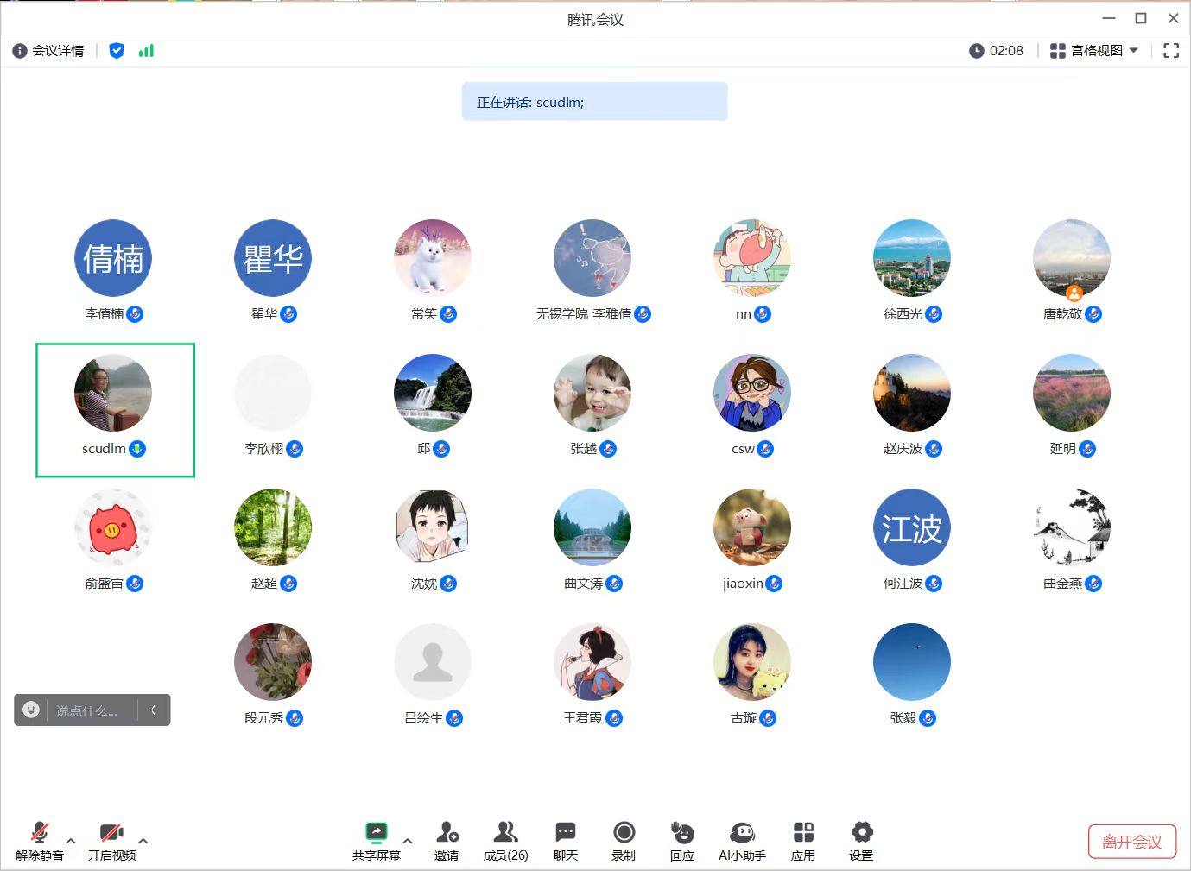This screenshot has width=1191, height=871.
Task: Click the share screen icon
Action: point(376,833)
